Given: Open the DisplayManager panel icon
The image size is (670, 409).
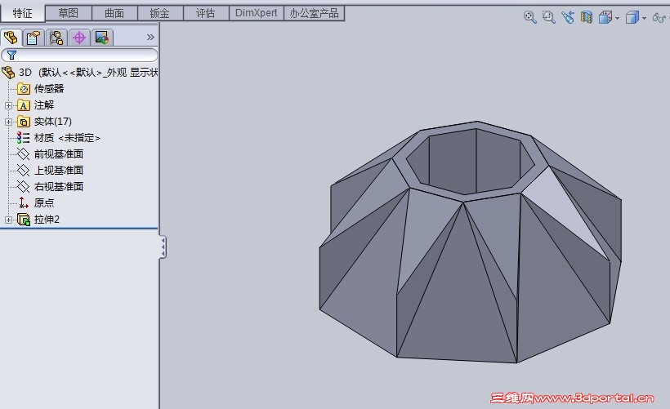Looking at the screenshot, I should click(x=102, y=38).
